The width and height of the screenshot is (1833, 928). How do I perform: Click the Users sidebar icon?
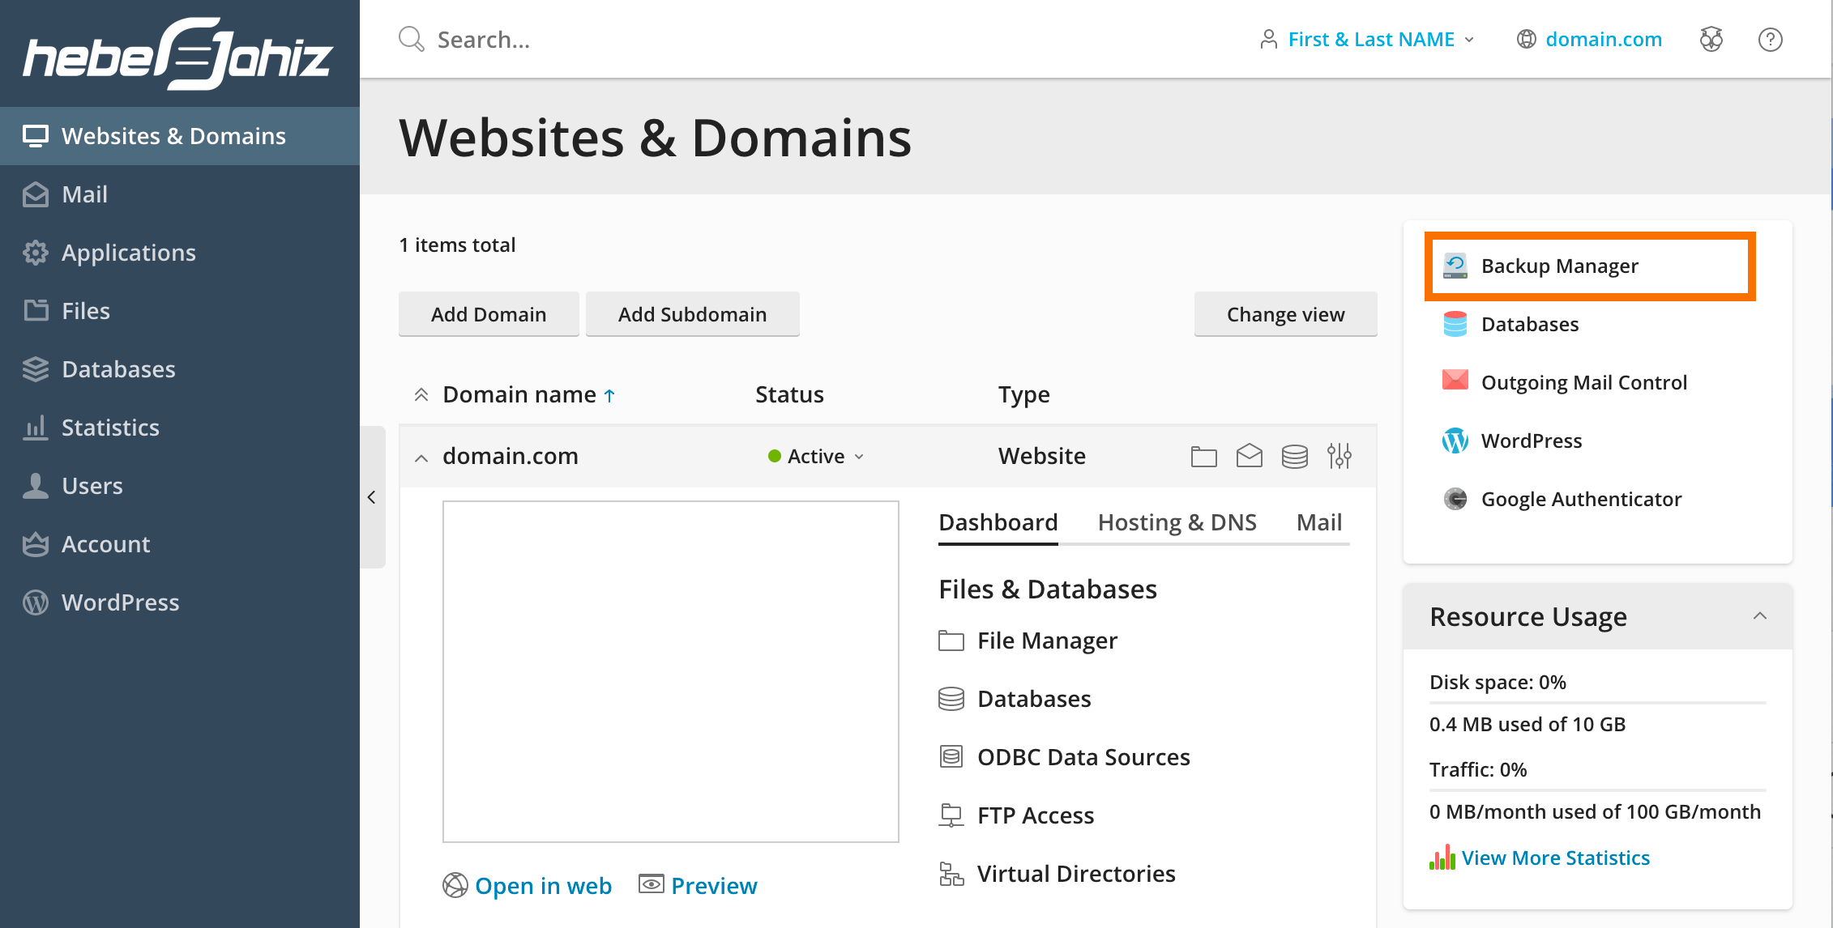[36, 486]
